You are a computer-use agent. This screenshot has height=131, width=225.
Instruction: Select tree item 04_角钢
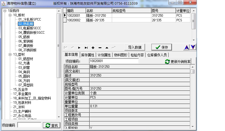pos(24,72)
